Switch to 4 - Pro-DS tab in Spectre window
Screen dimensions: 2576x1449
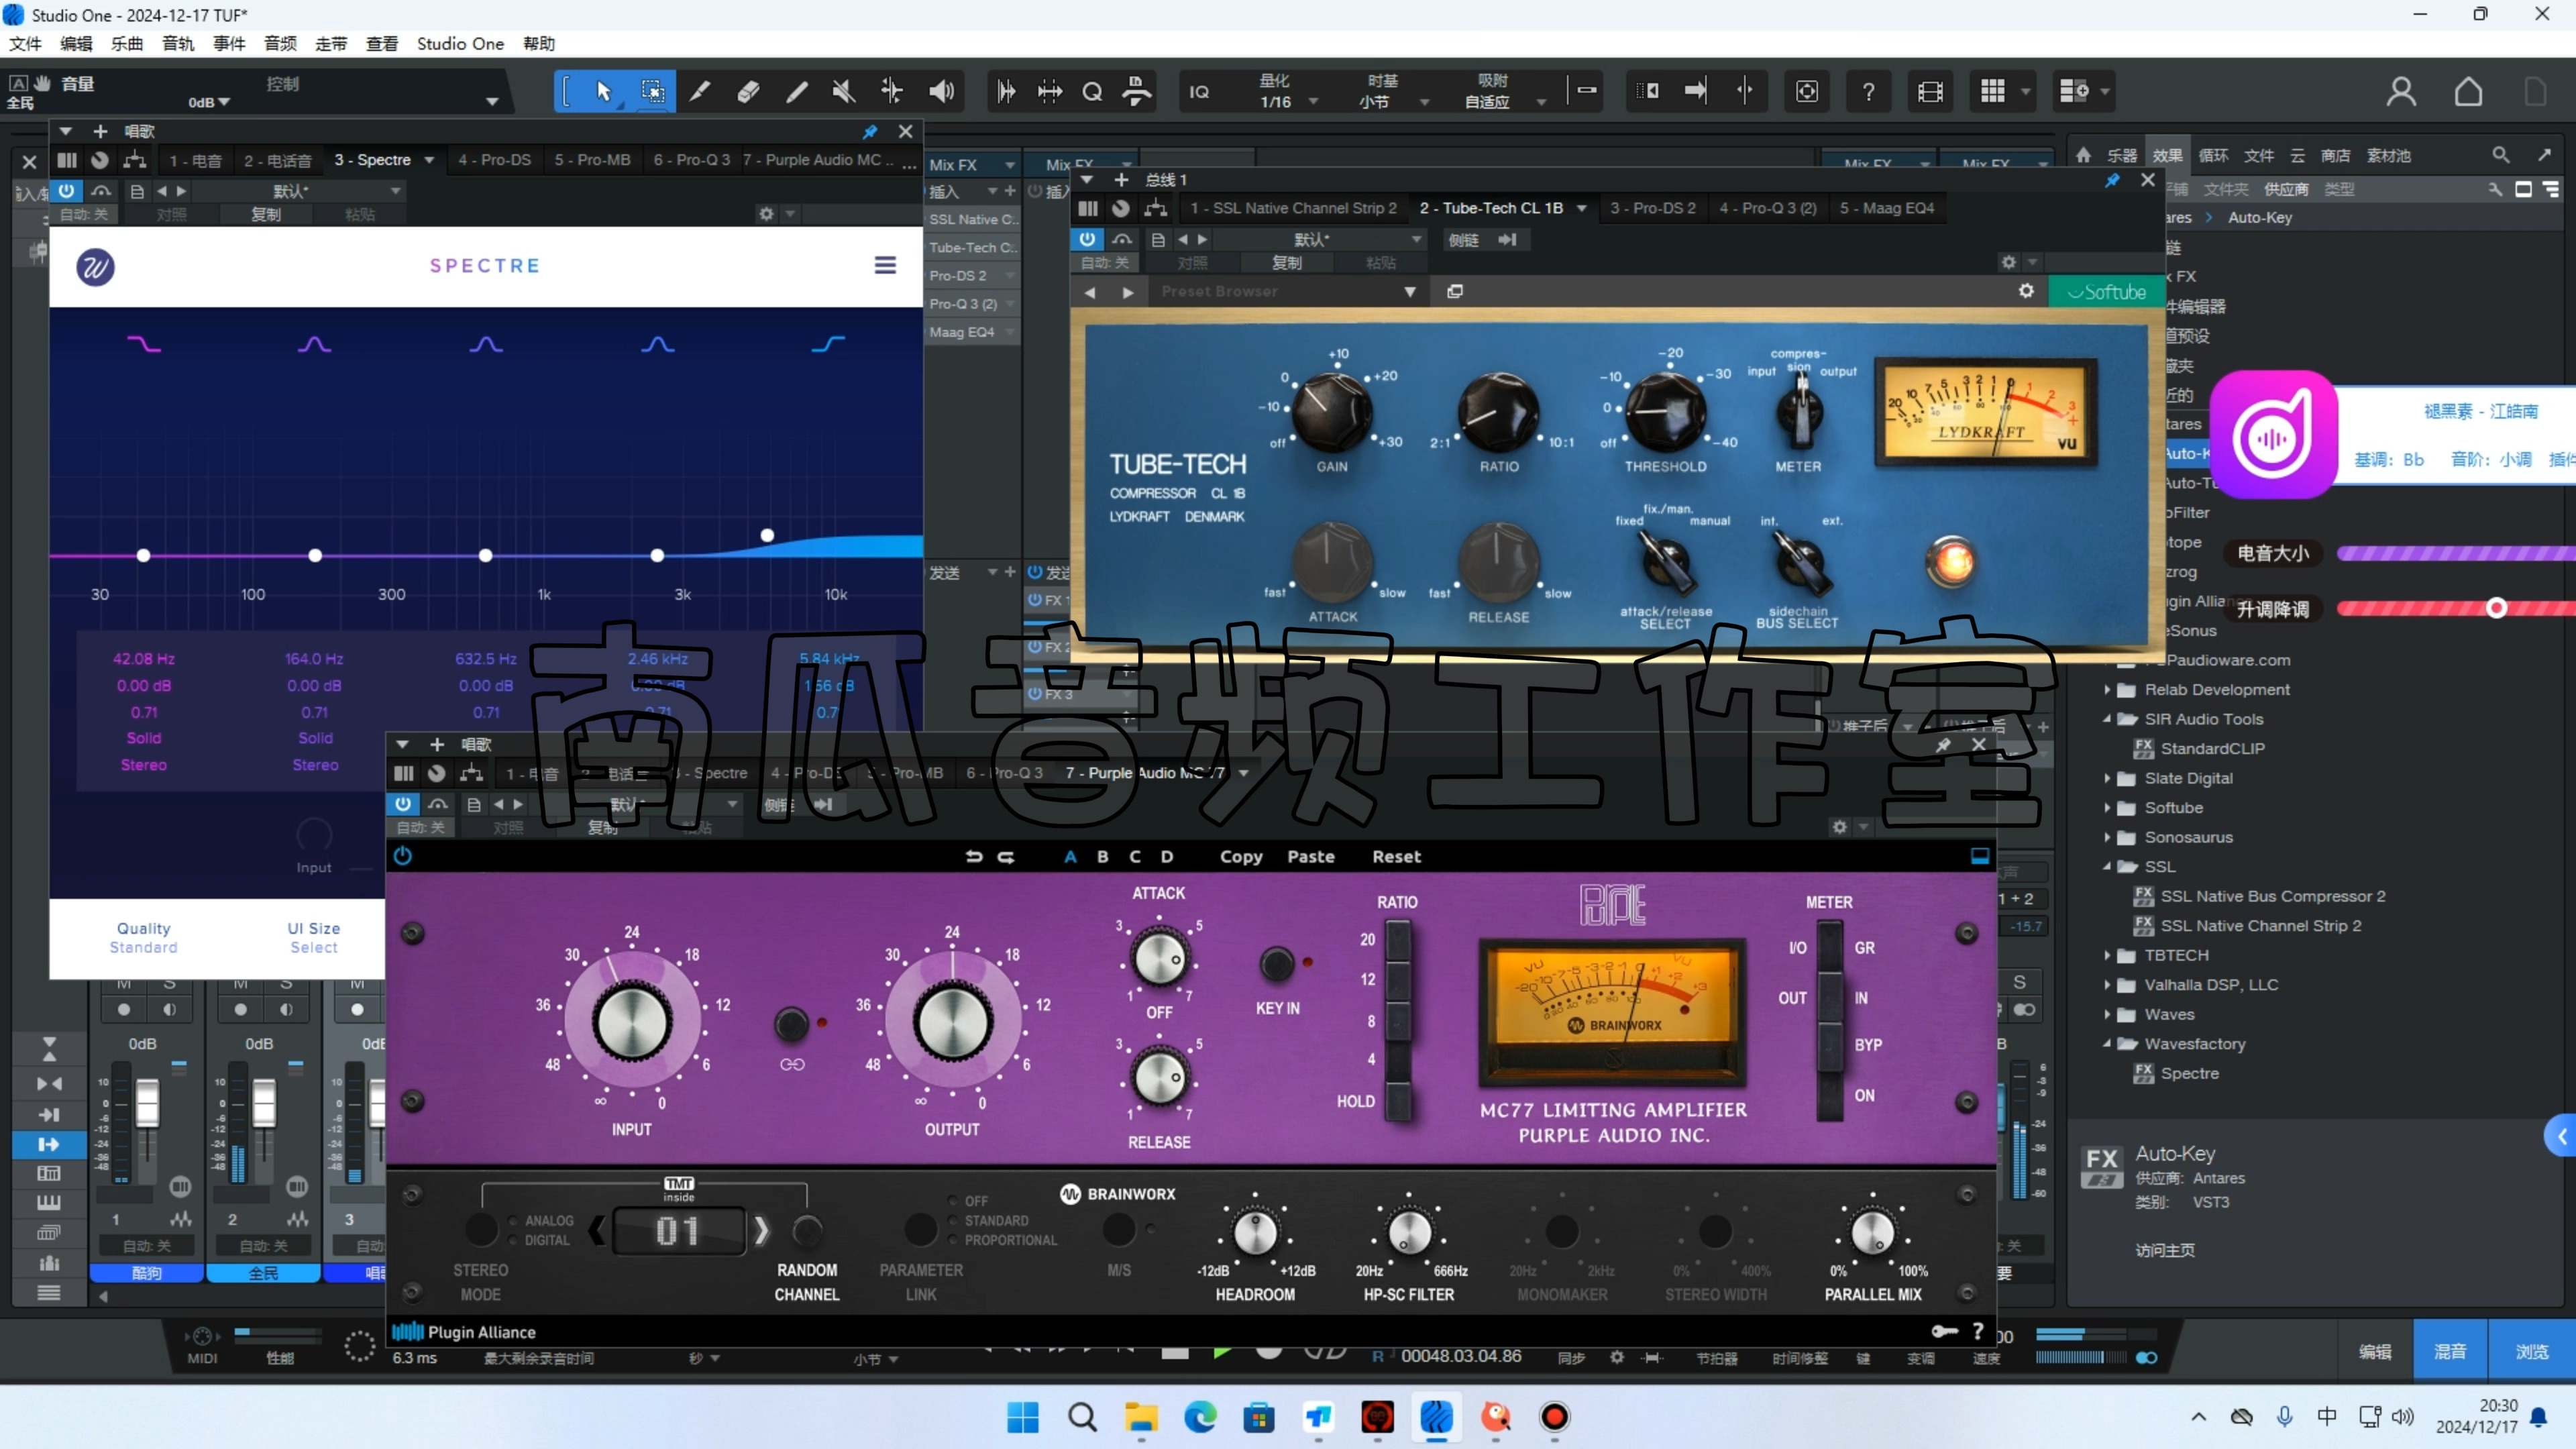pyautogui.click(x=494, y=160)
